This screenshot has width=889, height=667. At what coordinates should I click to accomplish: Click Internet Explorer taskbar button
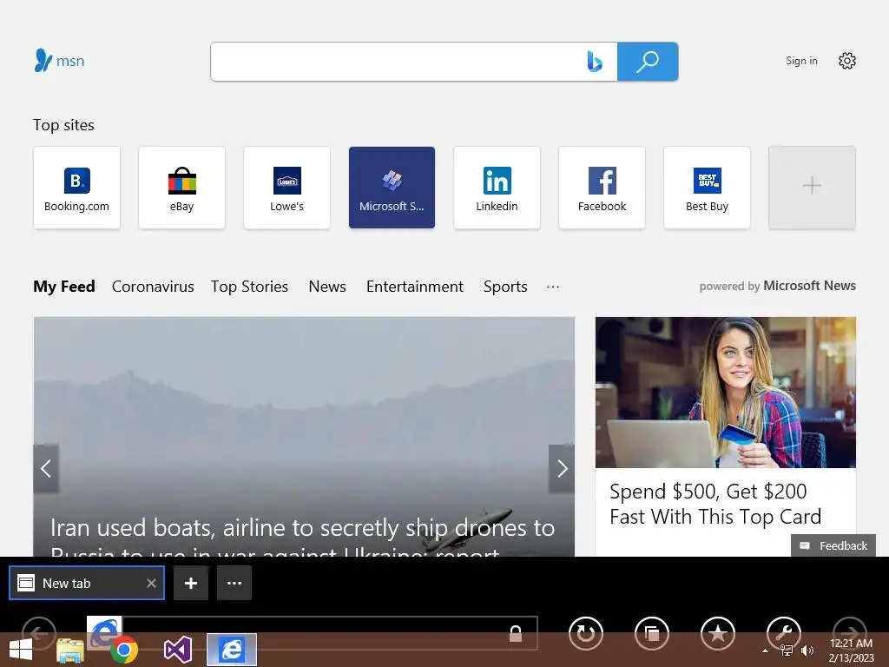[x=231, y=650]
